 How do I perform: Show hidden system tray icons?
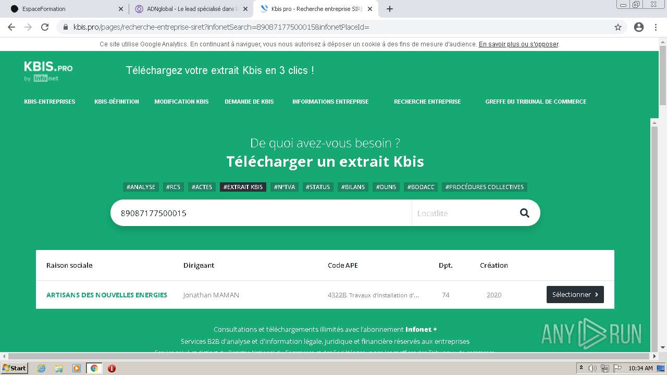point(581,368)
